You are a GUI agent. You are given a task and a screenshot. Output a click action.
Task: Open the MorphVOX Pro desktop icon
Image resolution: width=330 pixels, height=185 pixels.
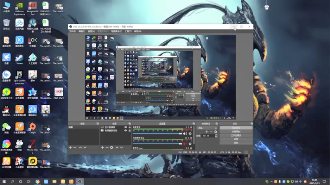click(x=33, y=9)
